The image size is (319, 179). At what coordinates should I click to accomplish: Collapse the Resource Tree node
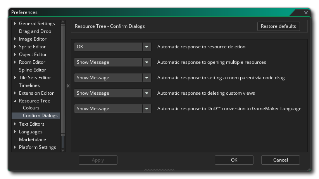tap(15, 101)
